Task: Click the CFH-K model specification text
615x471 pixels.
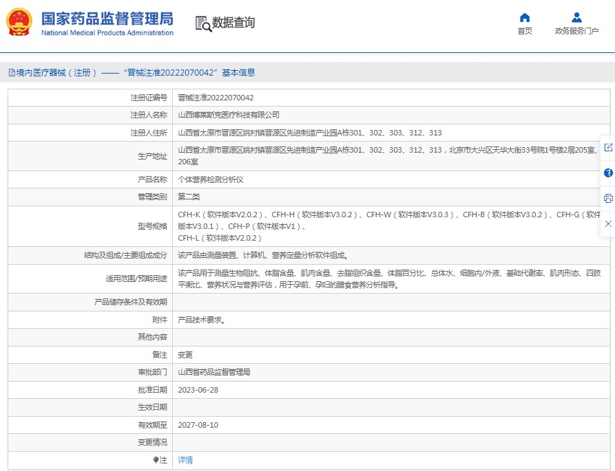Action: pos(389,226)
